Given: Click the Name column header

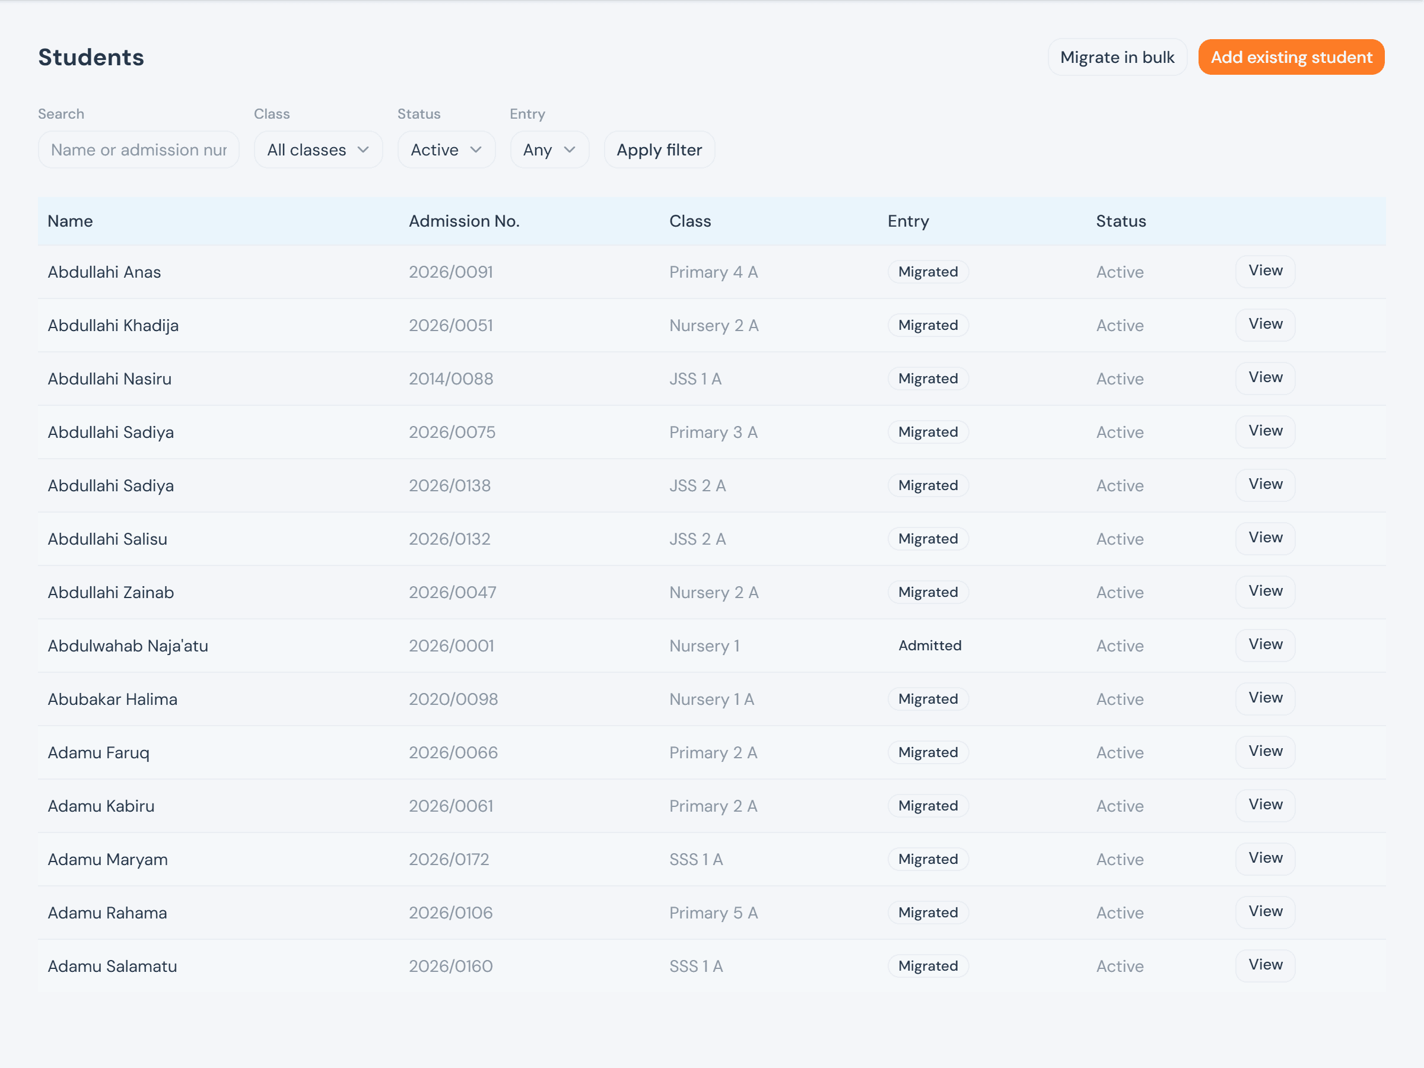Looking at the screenshot, I should 70,221.
